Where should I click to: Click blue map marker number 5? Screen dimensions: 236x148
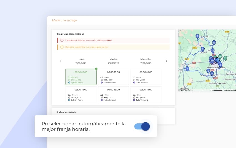pos(212,74)
